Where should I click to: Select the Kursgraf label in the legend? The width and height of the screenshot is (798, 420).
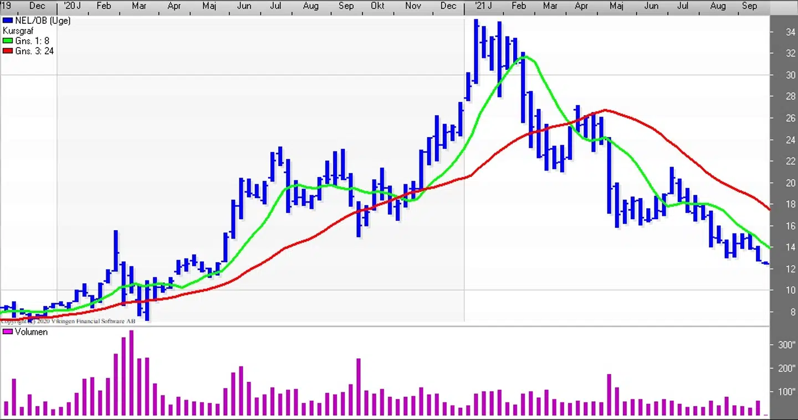pos(18,31)
